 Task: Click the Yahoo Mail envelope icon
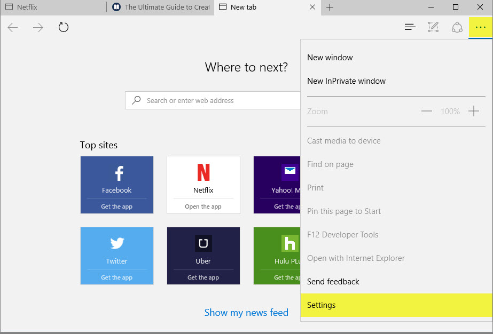coord(289,171)
